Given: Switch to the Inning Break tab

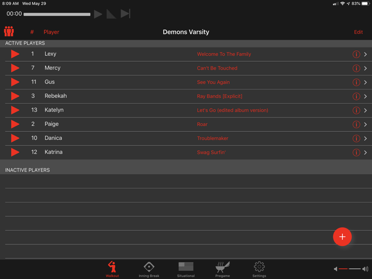Looking at the screenshot, I should click(x=149, y=269).
